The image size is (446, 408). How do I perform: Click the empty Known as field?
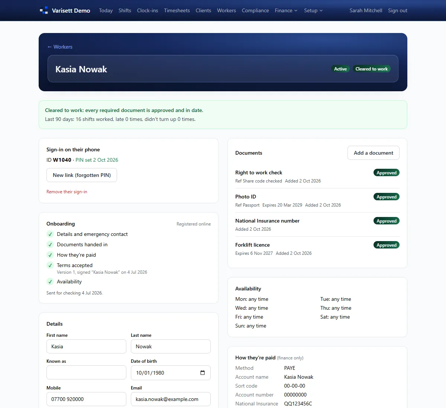(86, 372)
